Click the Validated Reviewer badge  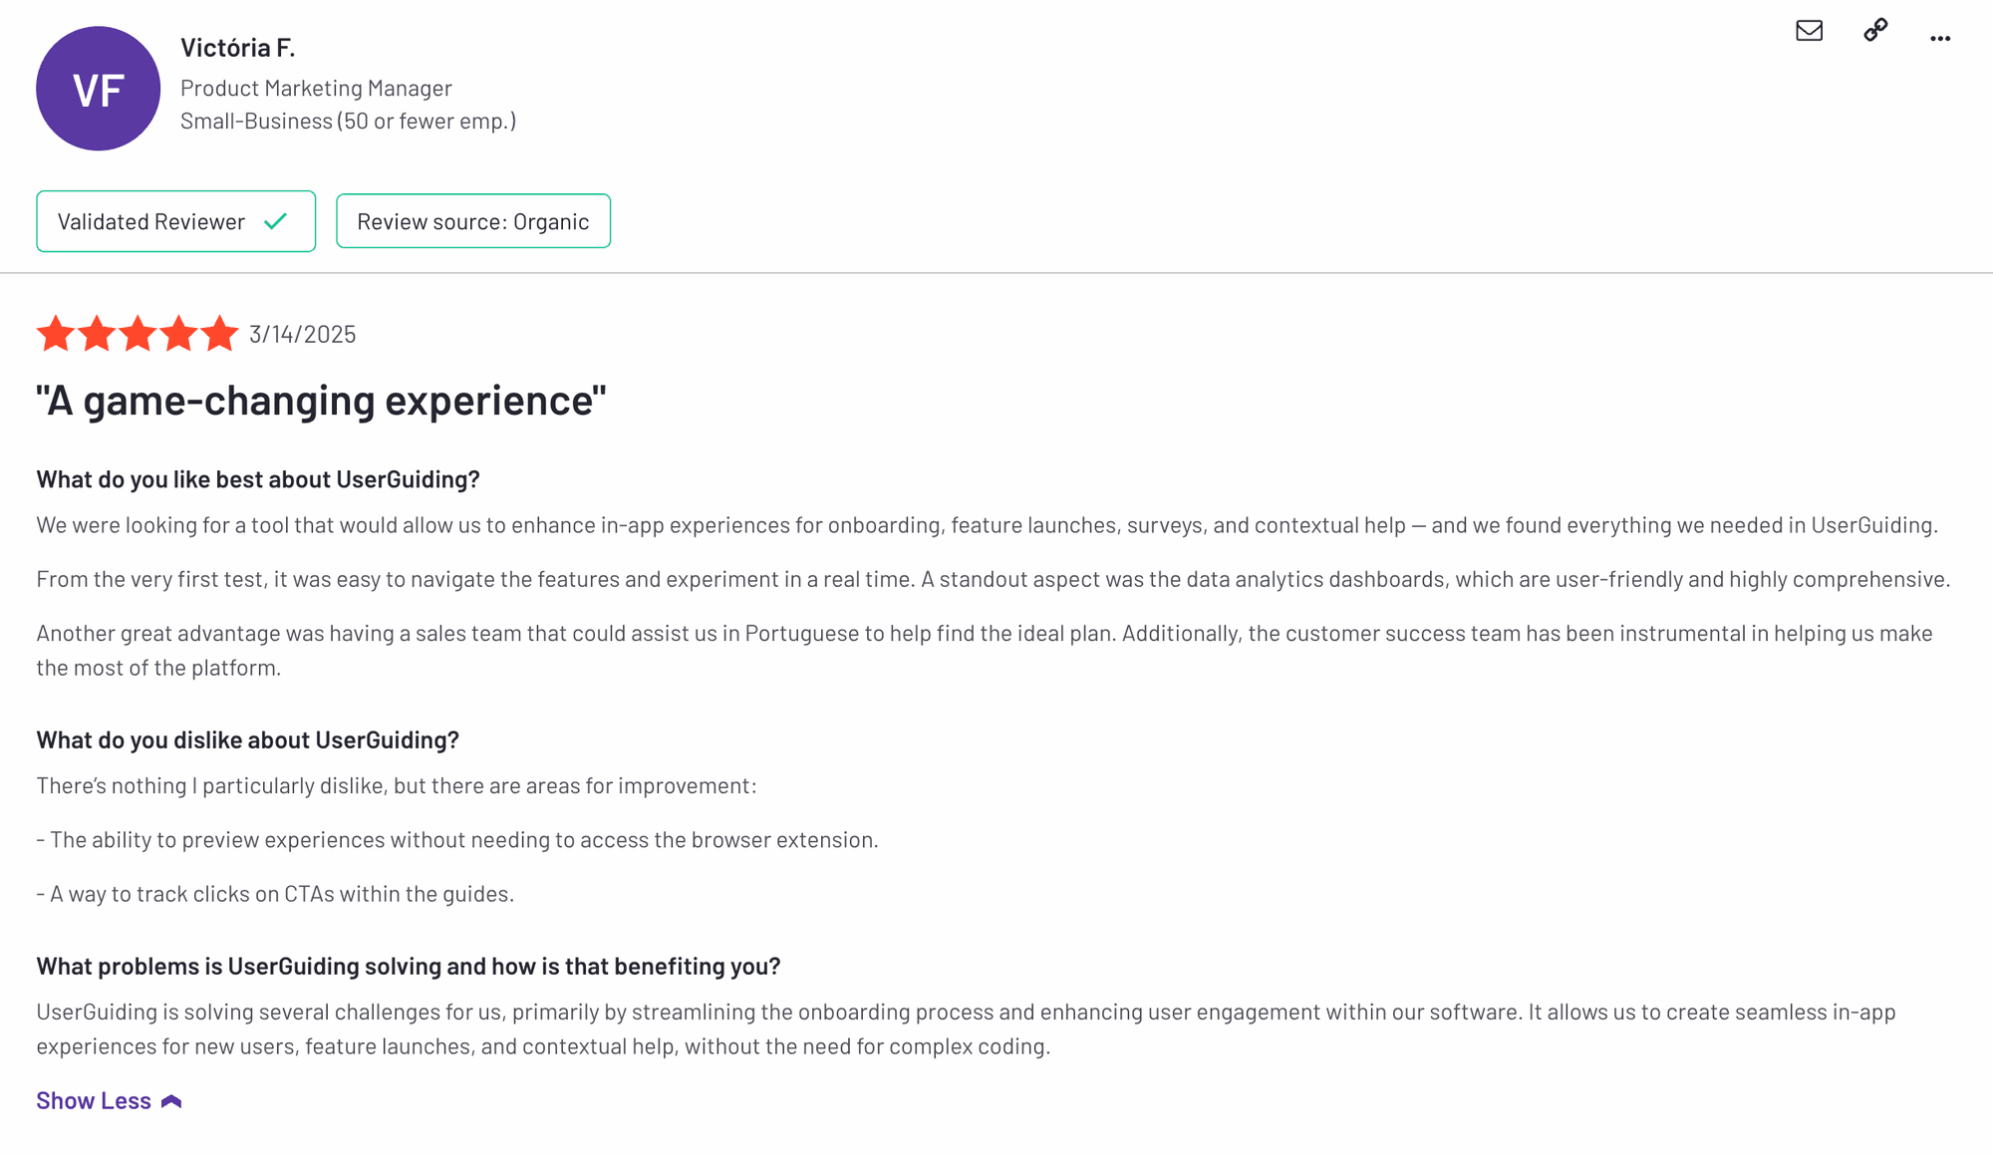click(x=151, y=221)
